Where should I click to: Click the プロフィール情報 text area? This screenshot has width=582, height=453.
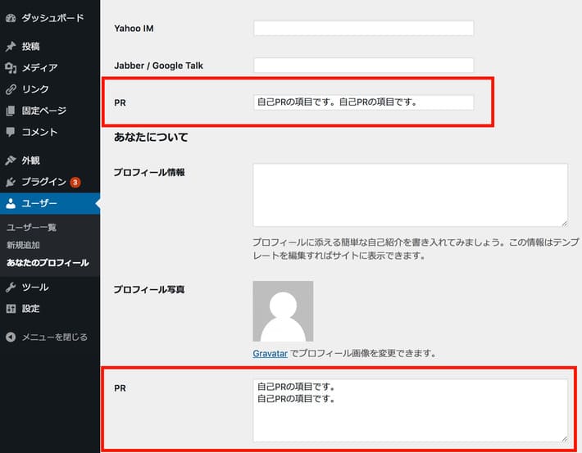[410, 195]
